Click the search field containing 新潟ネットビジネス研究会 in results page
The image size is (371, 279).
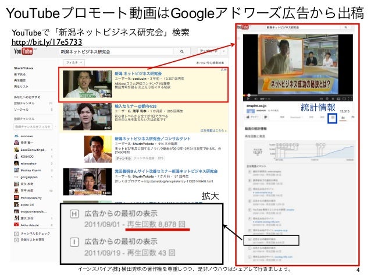116,51
